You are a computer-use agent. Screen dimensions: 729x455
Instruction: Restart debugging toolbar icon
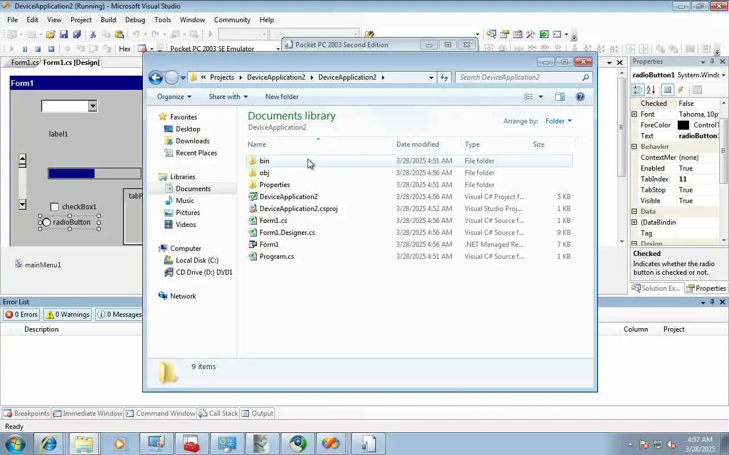[51, 49]
